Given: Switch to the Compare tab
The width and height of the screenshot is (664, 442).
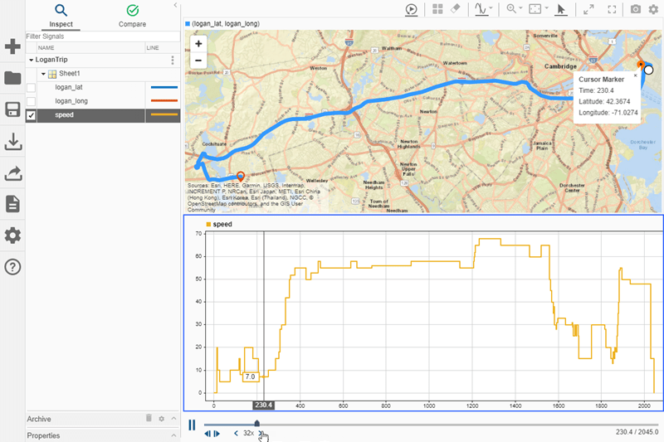Looking at the screenshot, I should 132,16.
